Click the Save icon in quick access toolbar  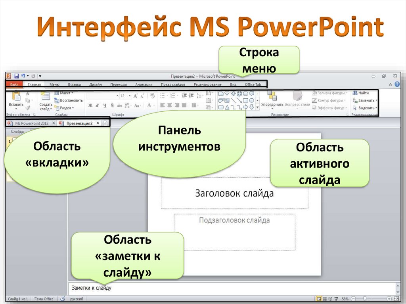pos(16,76)
